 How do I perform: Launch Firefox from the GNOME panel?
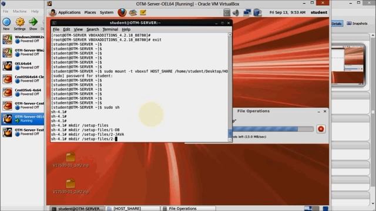122,12
